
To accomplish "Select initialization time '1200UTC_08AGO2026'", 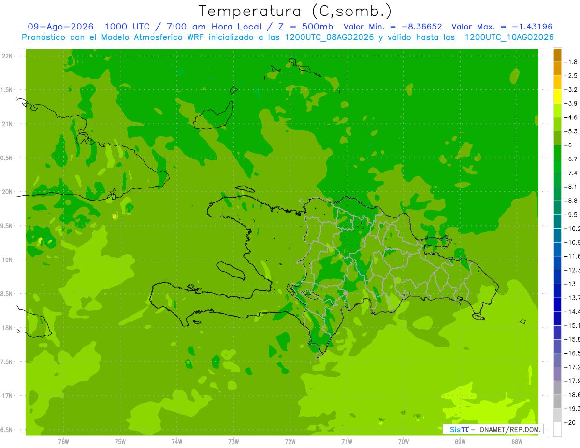I will point(329,37).
